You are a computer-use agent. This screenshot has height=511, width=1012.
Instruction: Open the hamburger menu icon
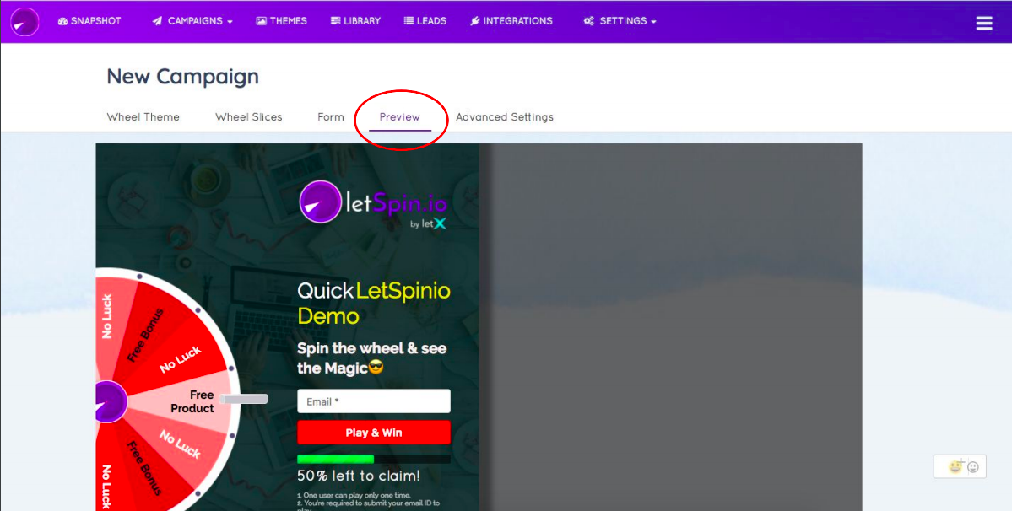coord(983,24)
